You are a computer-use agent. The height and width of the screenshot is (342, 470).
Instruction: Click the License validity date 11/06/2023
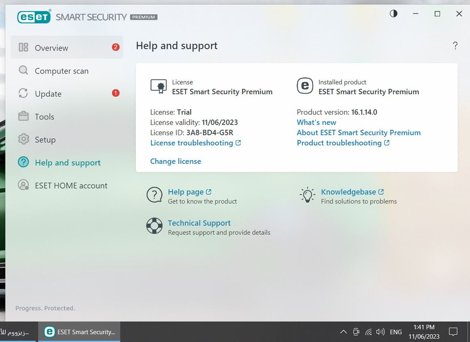220,122
